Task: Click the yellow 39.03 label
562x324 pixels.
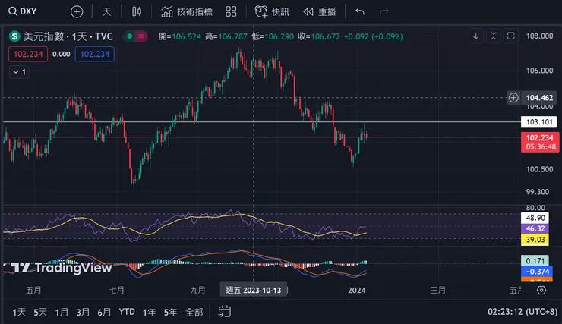Action: [x=535, y=240]
